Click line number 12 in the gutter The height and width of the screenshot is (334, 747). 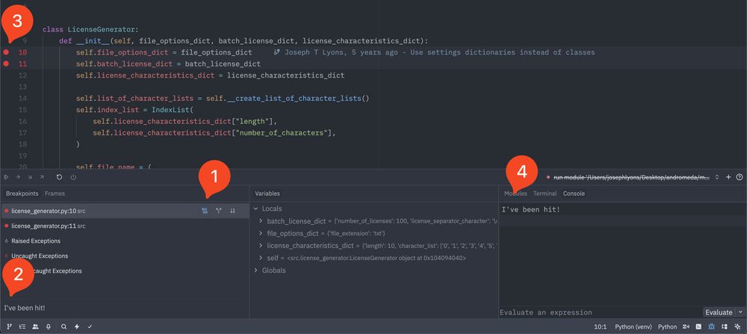click(23, 75)
